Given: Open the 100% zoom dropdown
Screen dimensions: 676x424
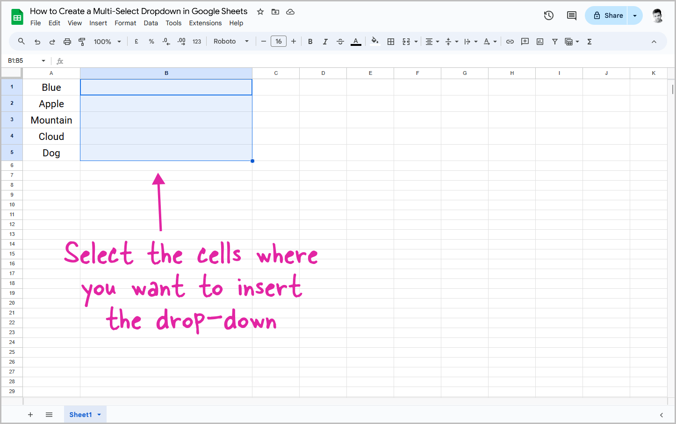Looking at the screenshot, I should click(x=108, y=42).
